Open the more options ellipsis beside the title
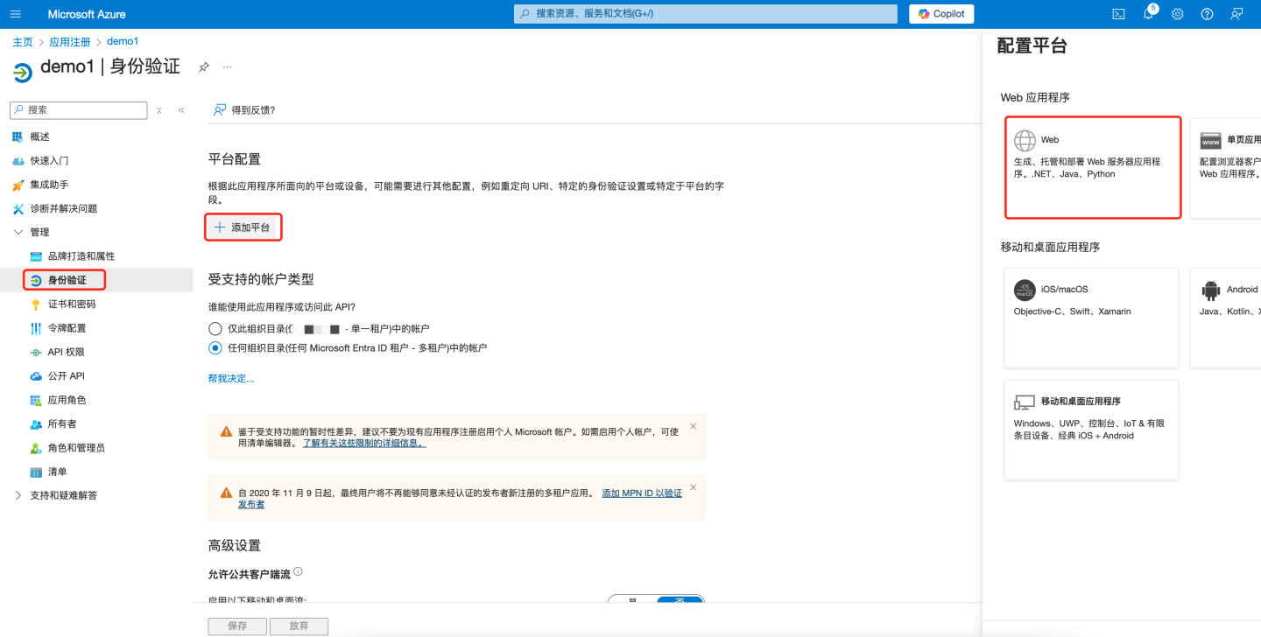1261x637 pixels. [x=228, y=66]
